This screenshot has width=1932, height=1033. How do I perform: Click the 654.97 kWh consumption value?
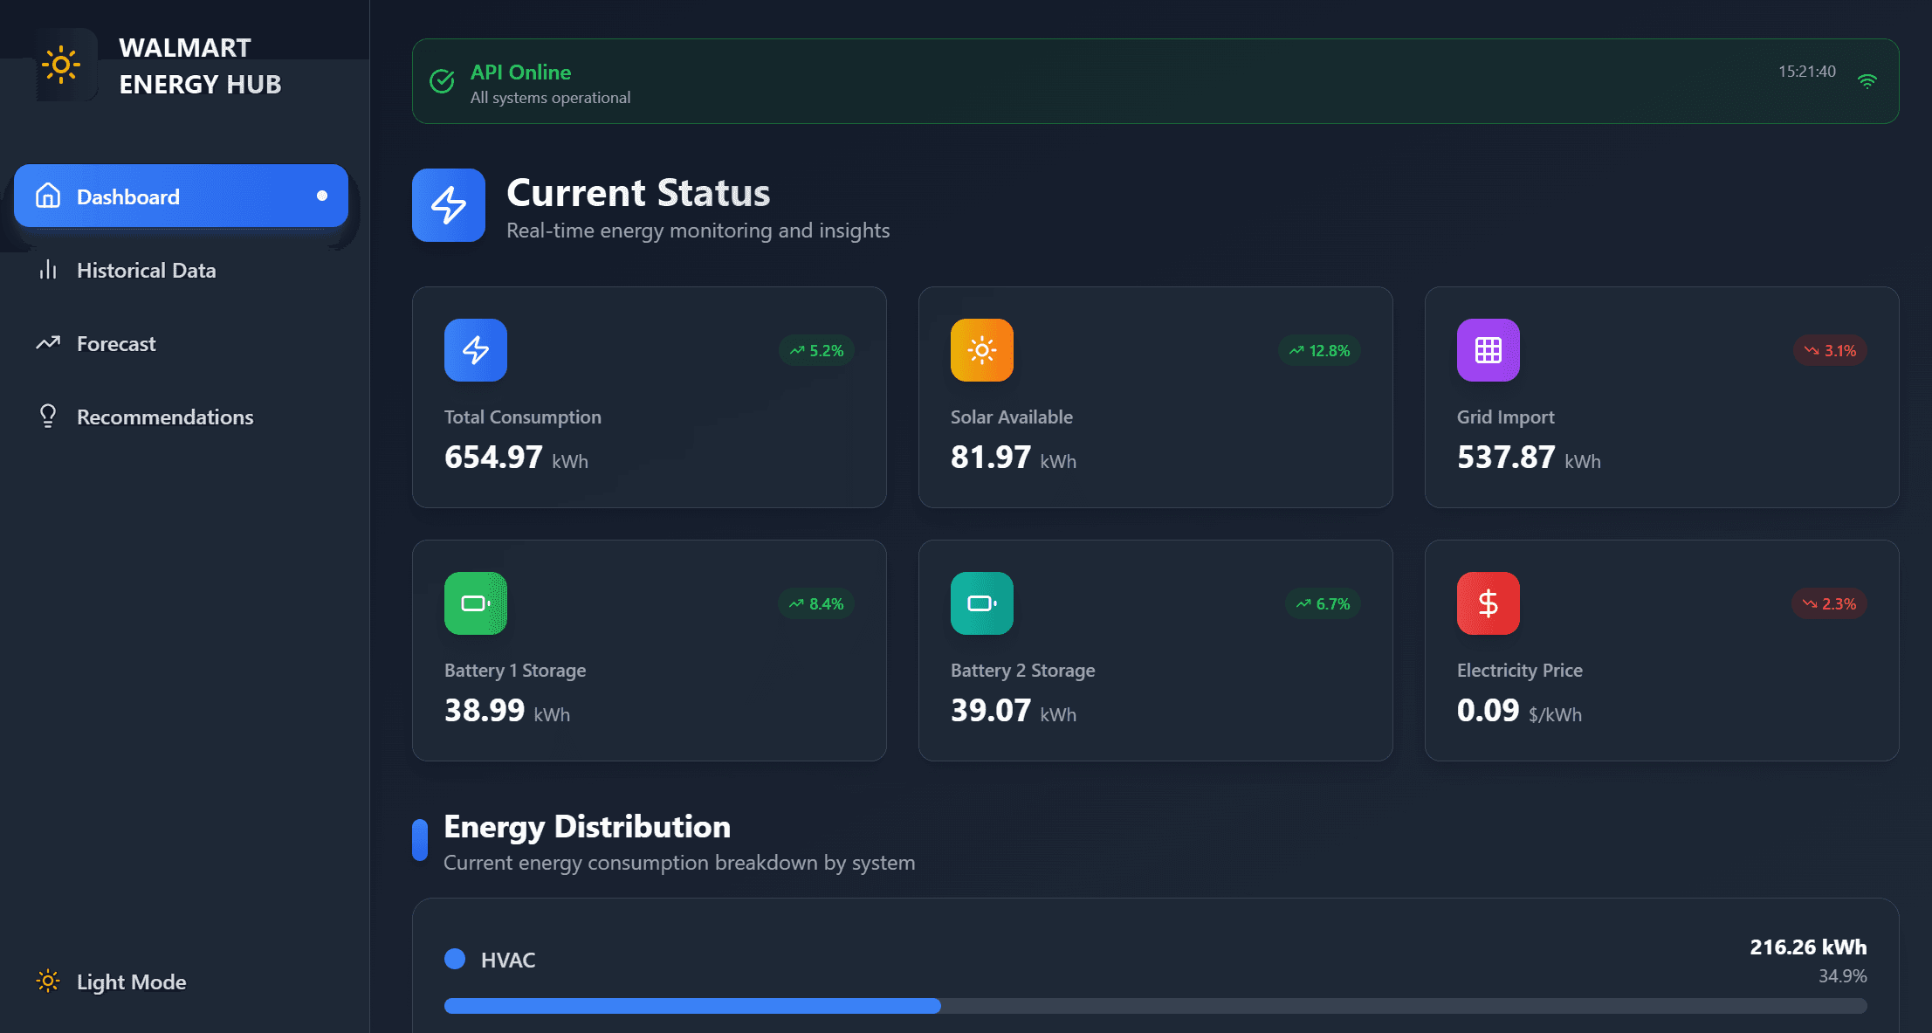(516, 458)
